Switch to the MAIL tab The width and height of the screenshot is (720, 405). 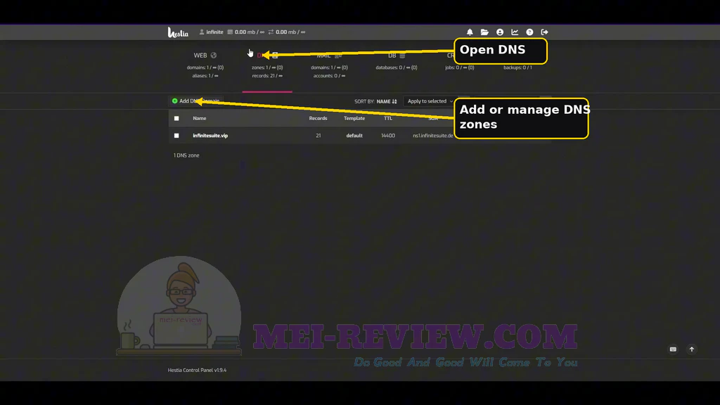click(329, 65)
